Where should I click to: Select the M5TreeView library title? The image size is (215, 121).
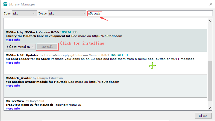point(15,101)
